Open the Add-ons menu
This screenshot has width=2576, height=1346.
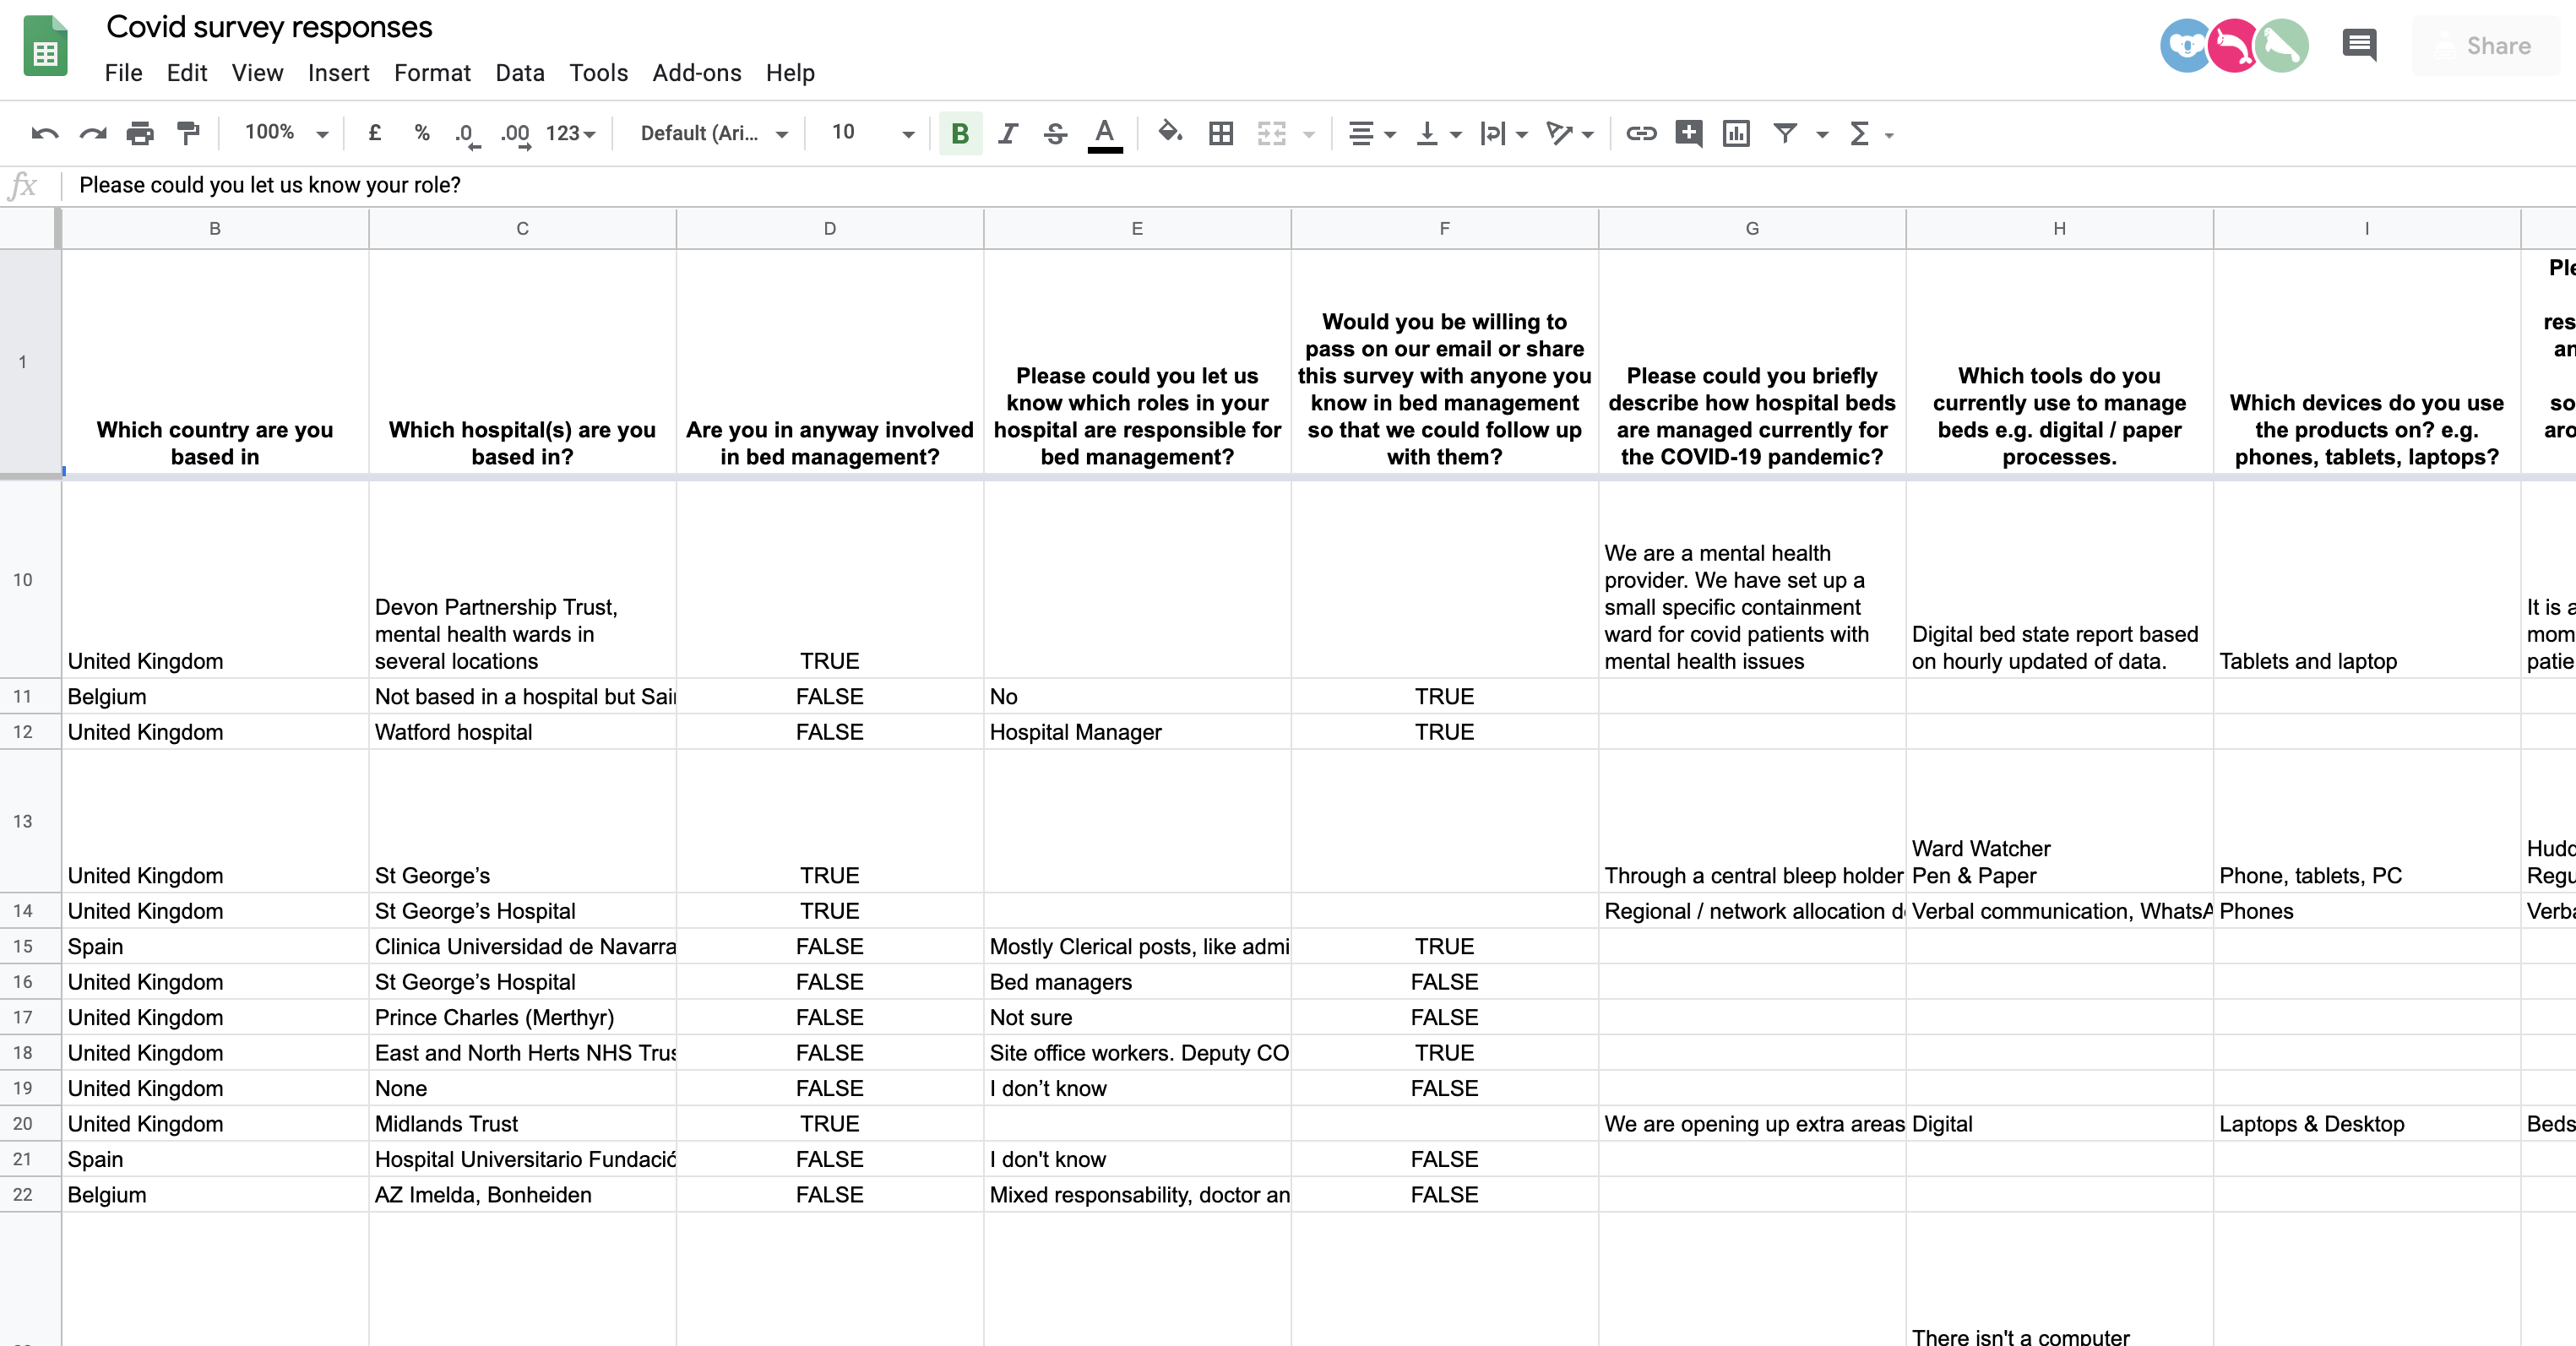[x=696, y=73]
